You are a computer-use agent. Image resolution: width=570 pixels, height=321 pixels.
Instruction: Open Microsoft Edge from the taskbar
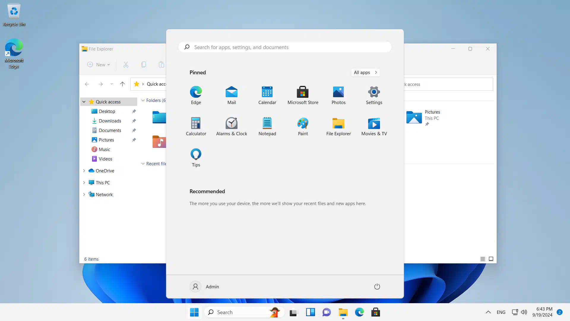click(359, 312)
